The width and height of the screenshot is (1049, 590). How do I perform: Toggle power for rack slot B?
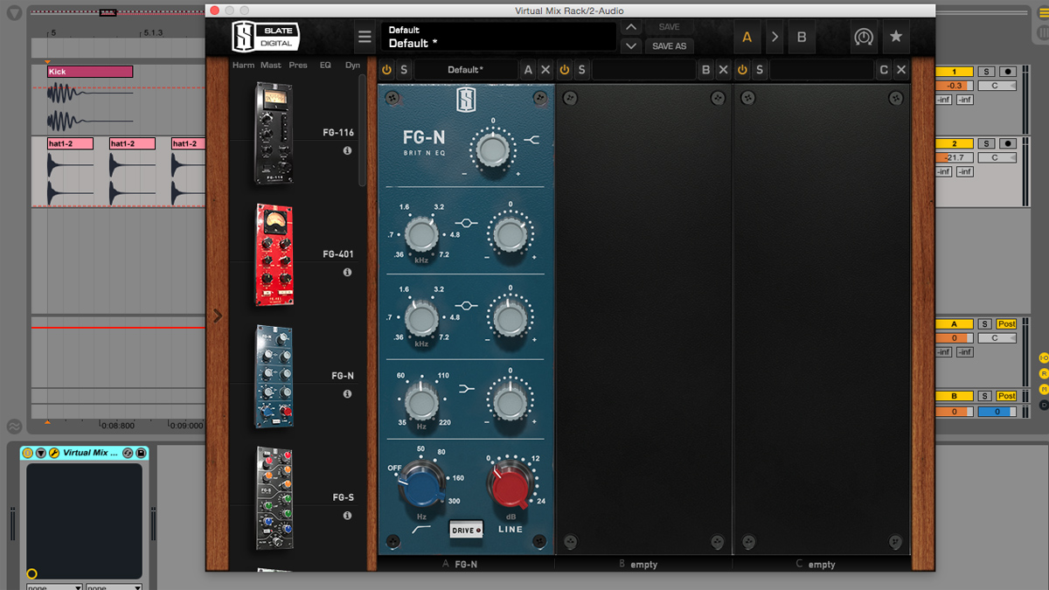(565, 70)
